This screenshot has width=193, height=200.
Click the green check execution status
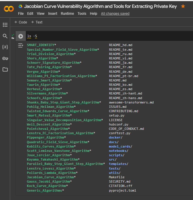tap(13, 35)
